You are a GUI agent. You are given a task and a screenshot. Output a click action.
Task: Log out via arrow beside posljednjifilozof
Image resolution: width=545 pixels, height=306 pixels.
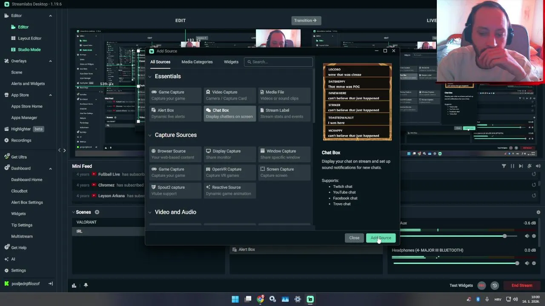tap(50, 283)
